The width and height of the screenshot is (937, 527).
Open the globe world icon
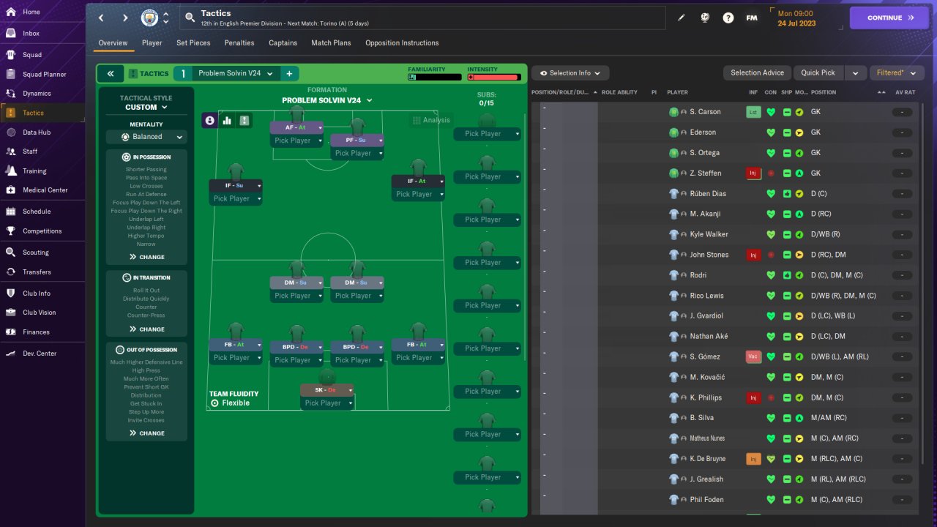705,18
